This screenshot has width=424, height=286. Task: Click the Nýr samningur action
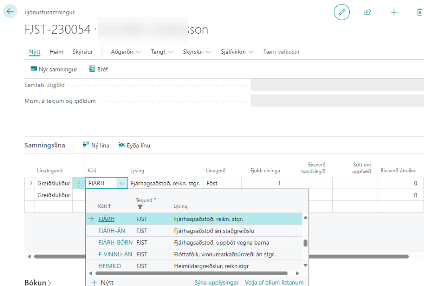tap(54, 69)
